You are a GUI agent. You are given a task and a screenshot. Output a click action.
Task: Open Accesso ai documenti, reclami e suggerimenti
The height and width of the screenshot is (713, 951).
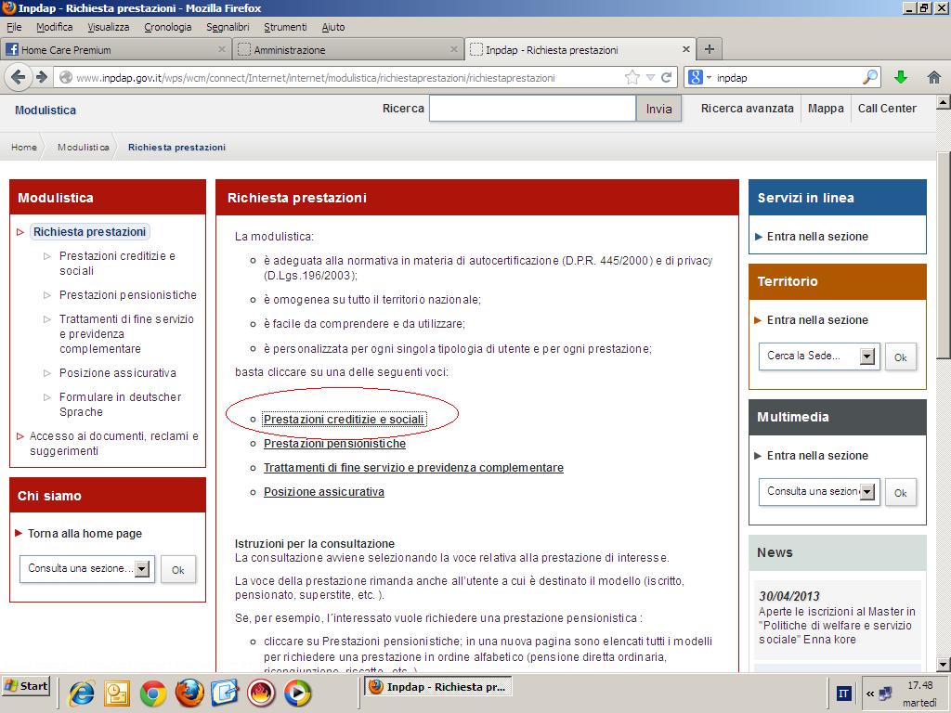[114, 443]
